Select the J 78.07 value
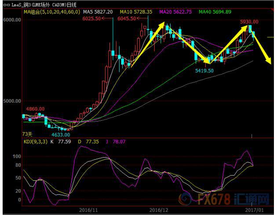 (x=116, y=142)
